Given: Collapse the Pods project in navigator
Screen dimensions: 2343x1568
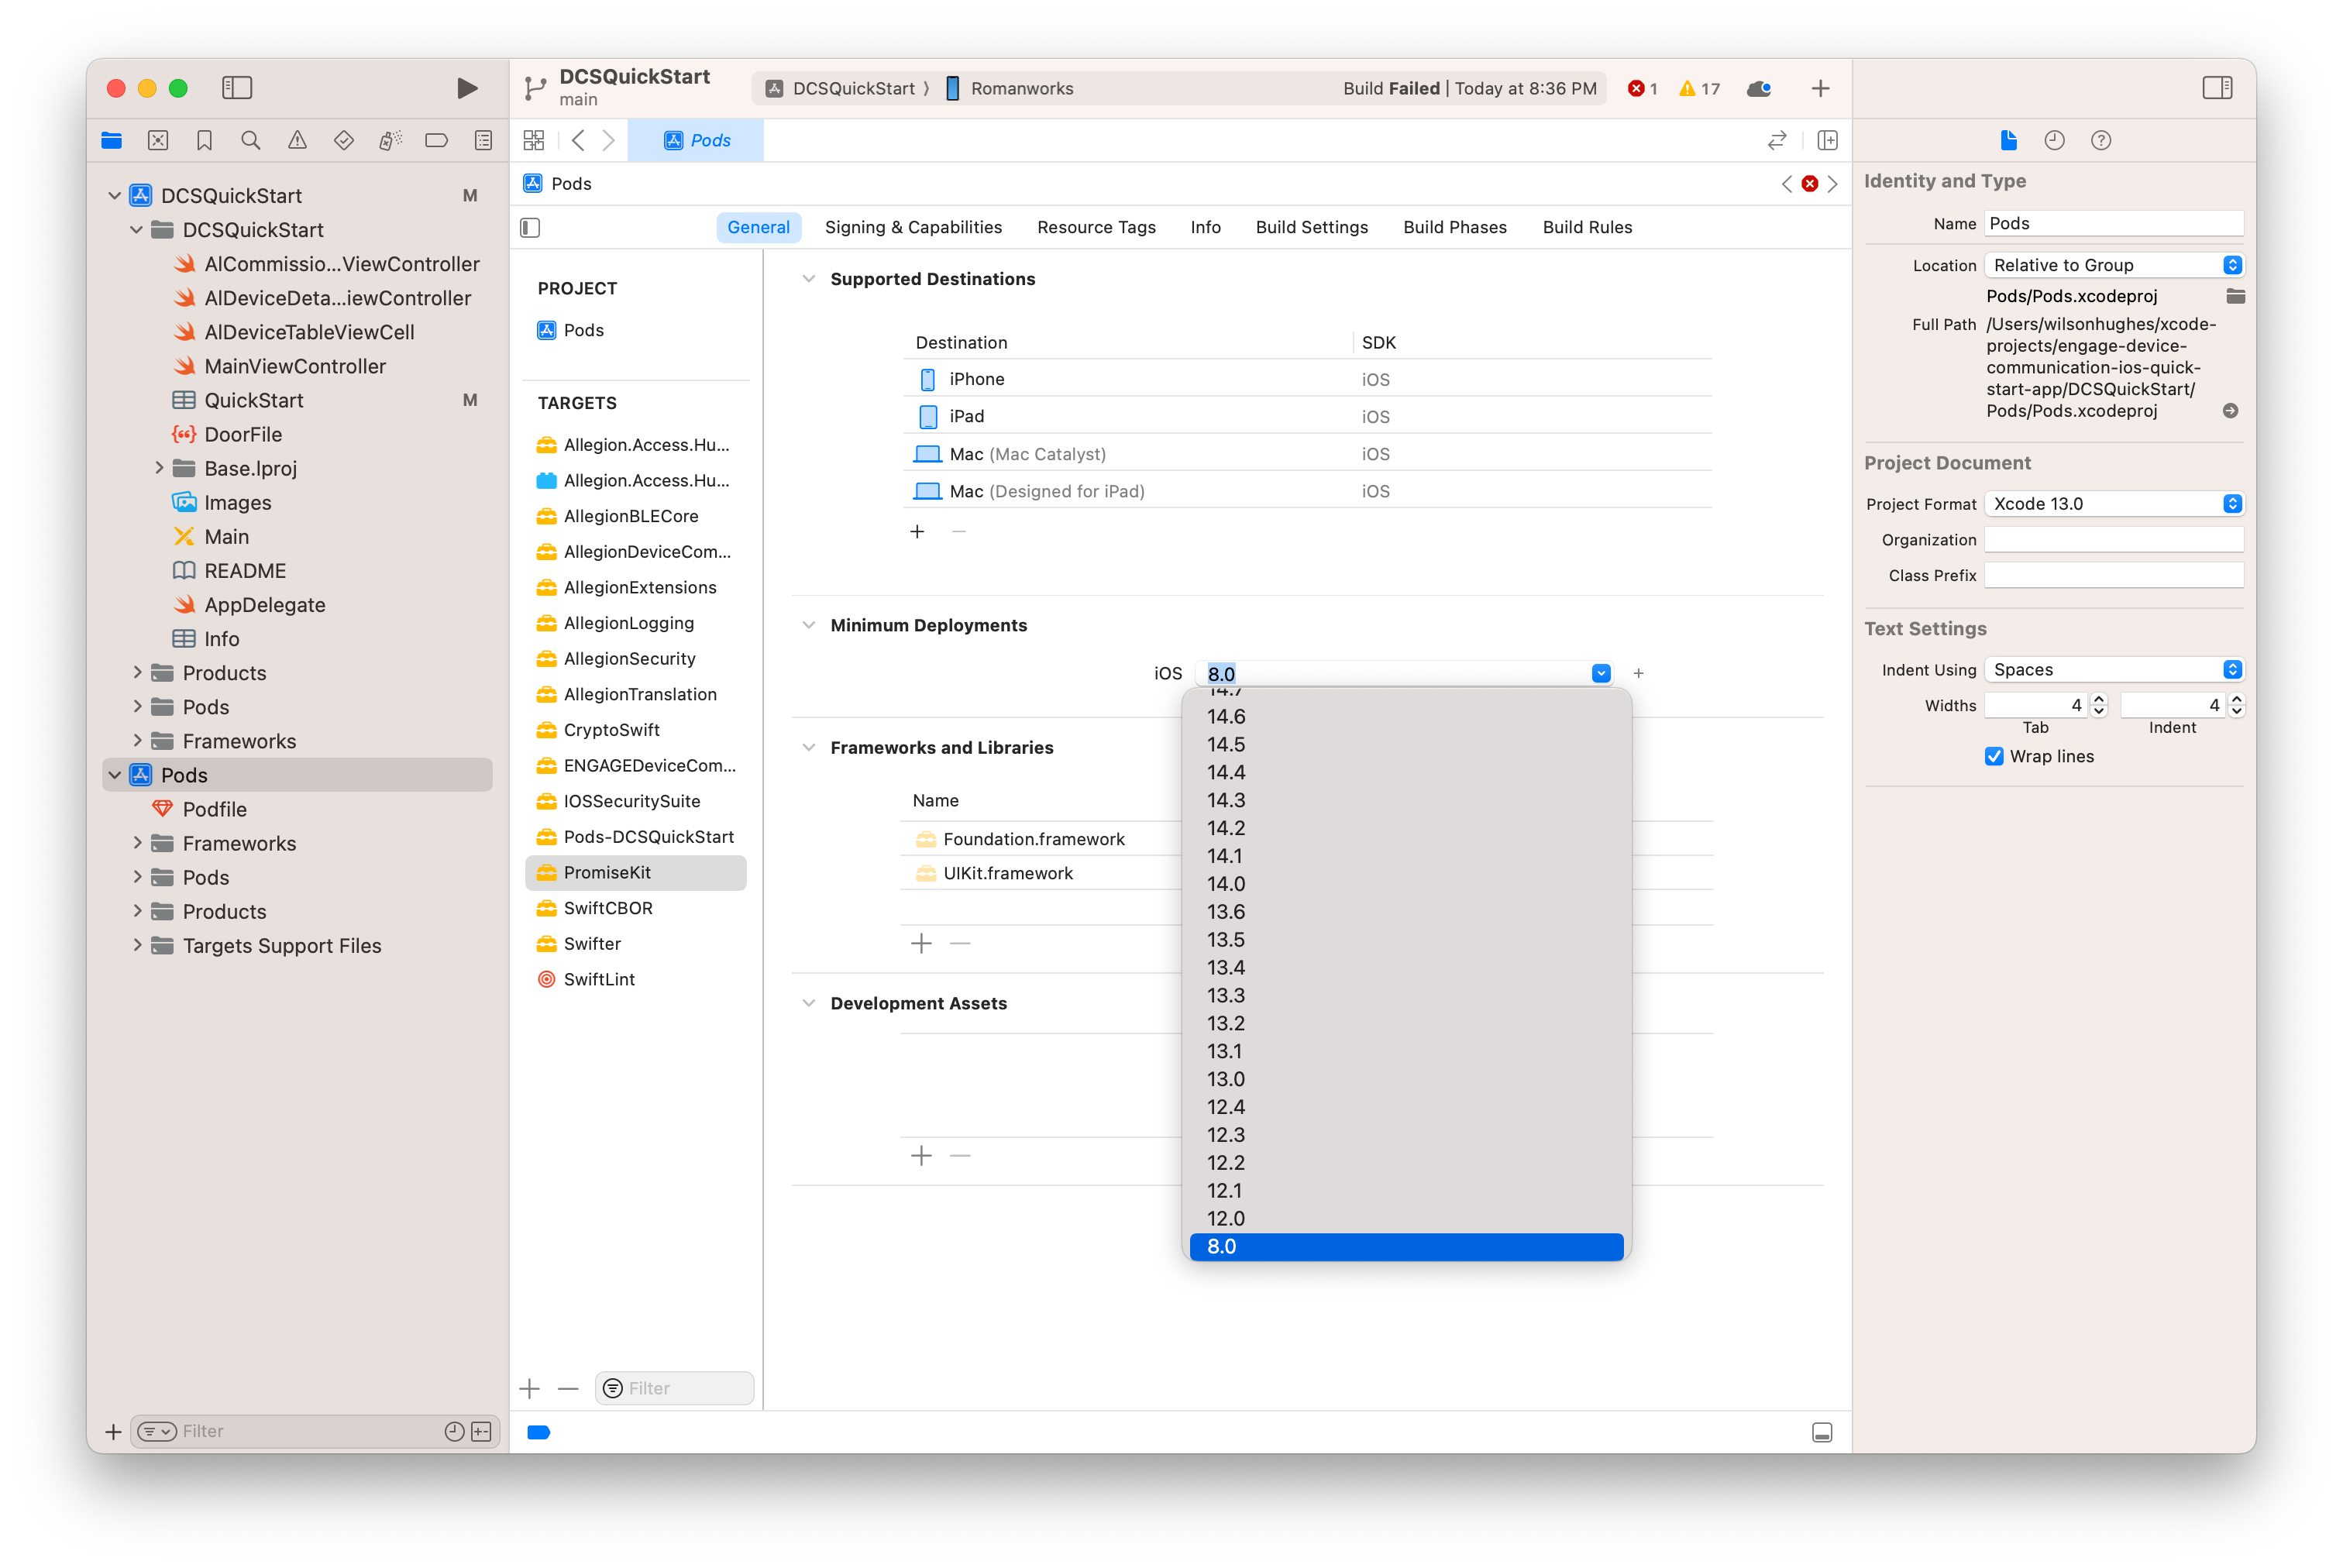Looking at the screenshot, I should (x=115, y=775).
